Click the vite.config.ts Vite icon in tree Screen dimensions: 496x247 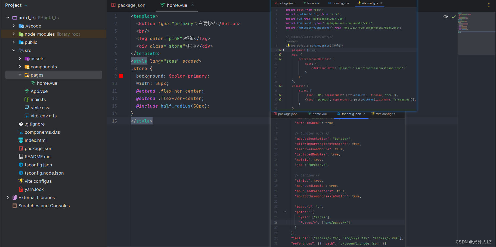coord(21,181)
